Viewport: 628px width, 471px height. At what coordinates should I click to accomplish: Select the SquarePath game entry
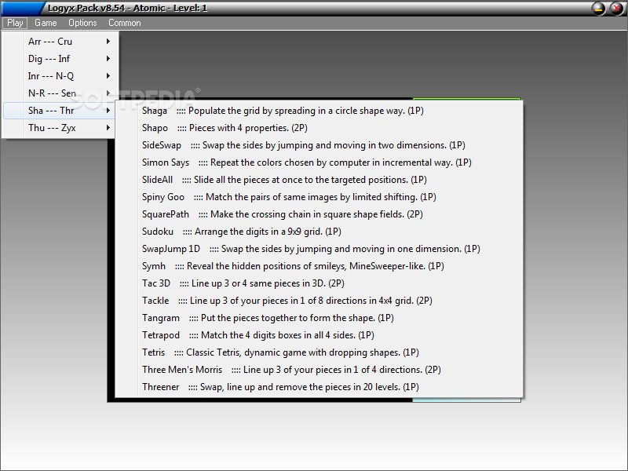(x=319, y=214)
